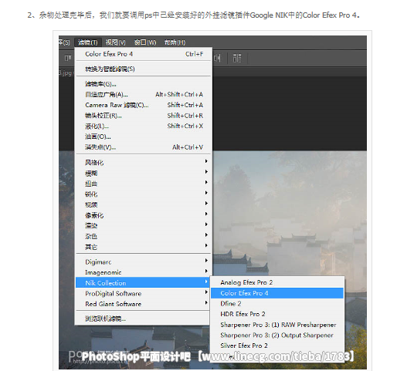
Task: Expand the 风格化 submenu
Action: click(x=144, y=162)
